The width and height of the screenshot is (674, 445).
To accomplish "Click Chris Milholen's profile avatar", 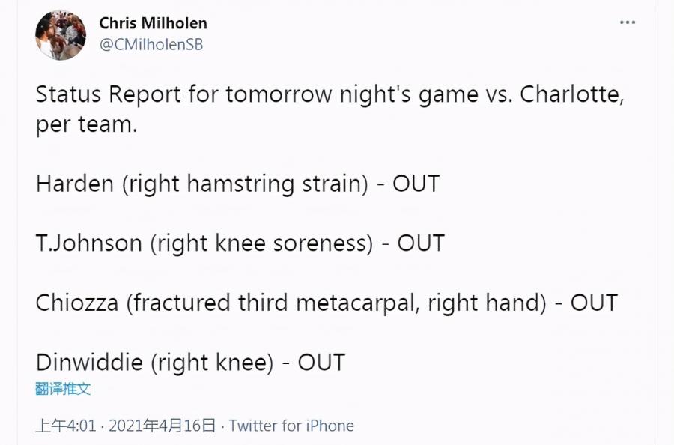I will click(61, 35).
